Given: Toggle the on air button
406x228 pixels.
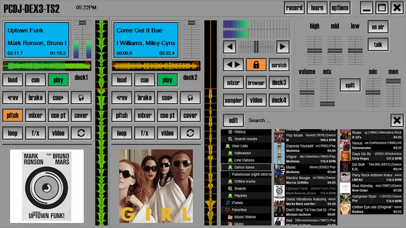Looking at the screenshot, I should pyautogui.click(x=378, y=27).
